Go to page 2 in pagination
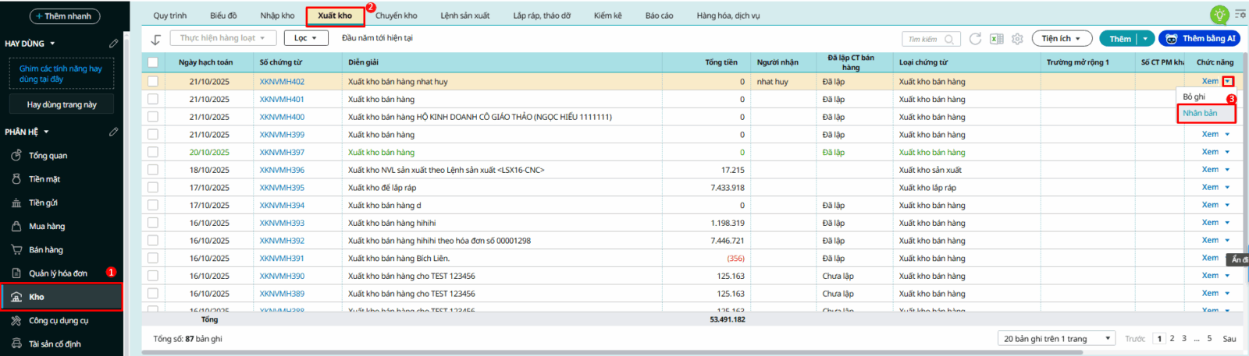The height and width of the screenshot is (356, 1249). click(1172, 339)
